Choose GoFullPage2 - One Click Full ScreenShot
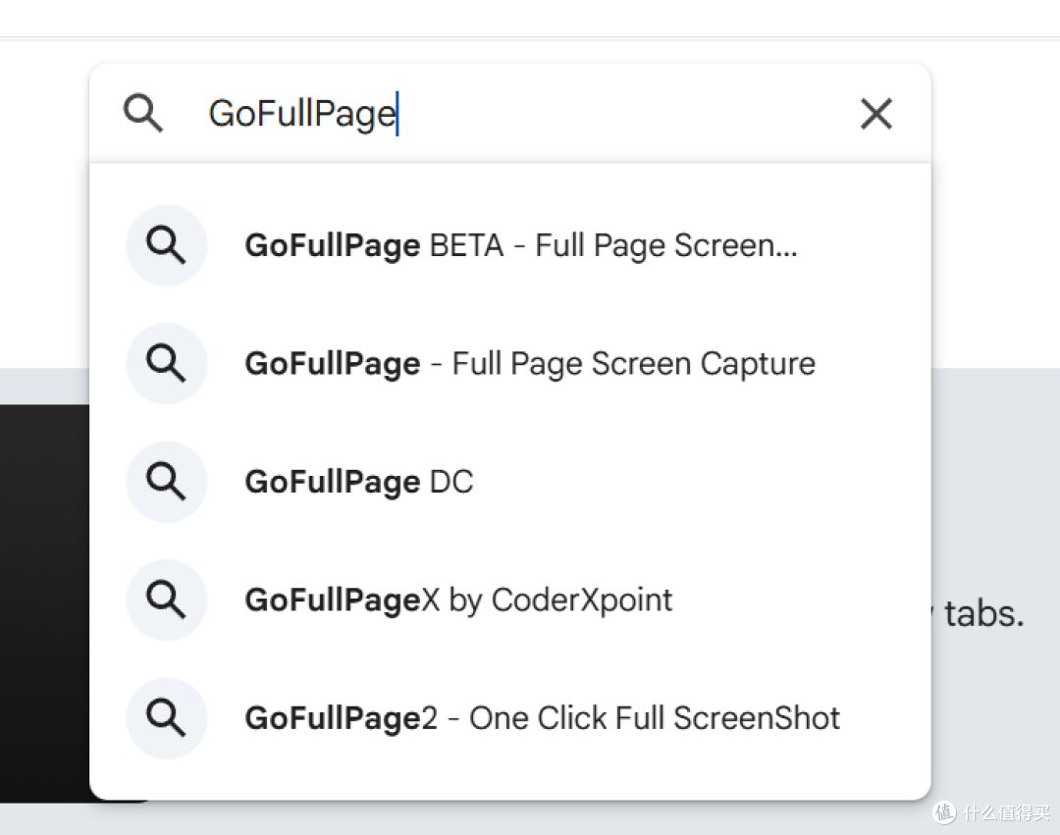 click(510, 718)
